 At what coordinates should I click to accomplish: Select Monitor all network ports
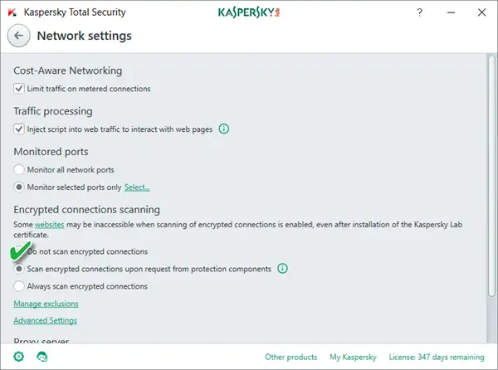(19, 170)
